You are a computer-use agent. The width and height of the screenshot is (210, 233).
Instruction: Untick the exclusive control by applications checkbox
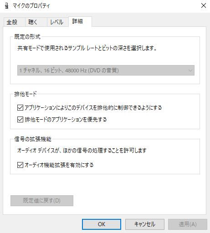pyautogui.click(x=20, y=108)
